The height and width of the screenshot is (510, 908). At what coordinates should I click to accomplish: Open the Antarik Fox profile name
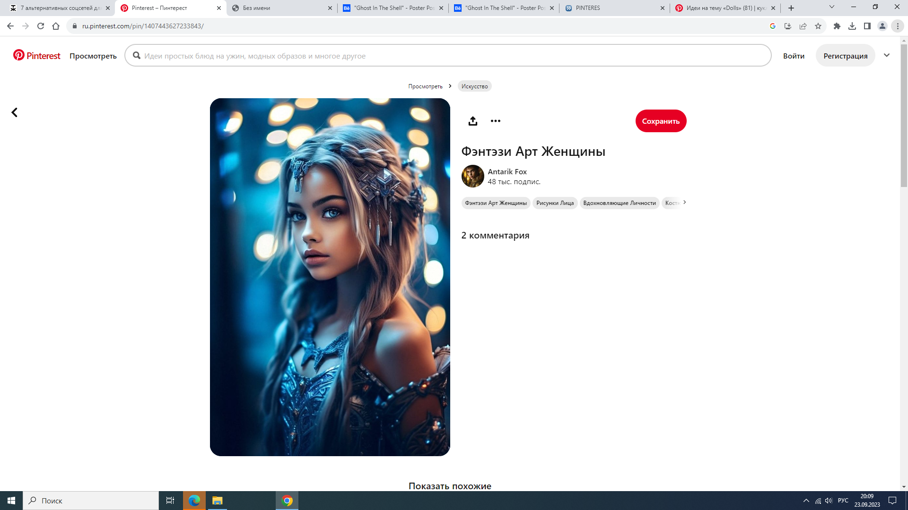click(507, 171)
